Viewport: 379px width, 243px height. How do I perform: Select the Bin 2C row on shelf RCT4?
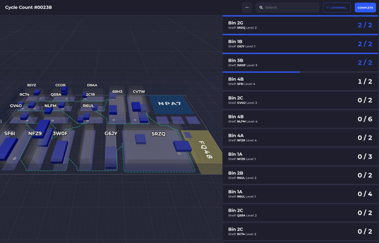coord(300,231)
